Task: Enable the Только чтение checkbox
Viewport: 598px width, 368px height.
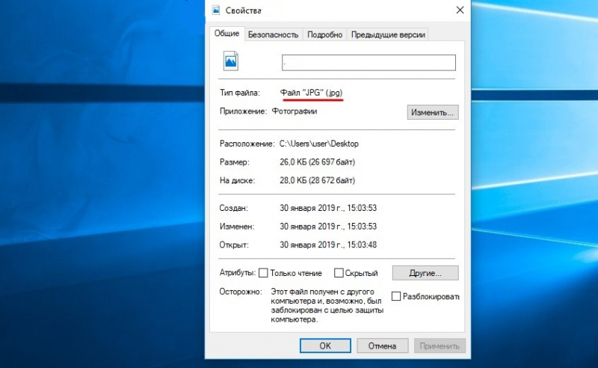Action: [263, 273]
